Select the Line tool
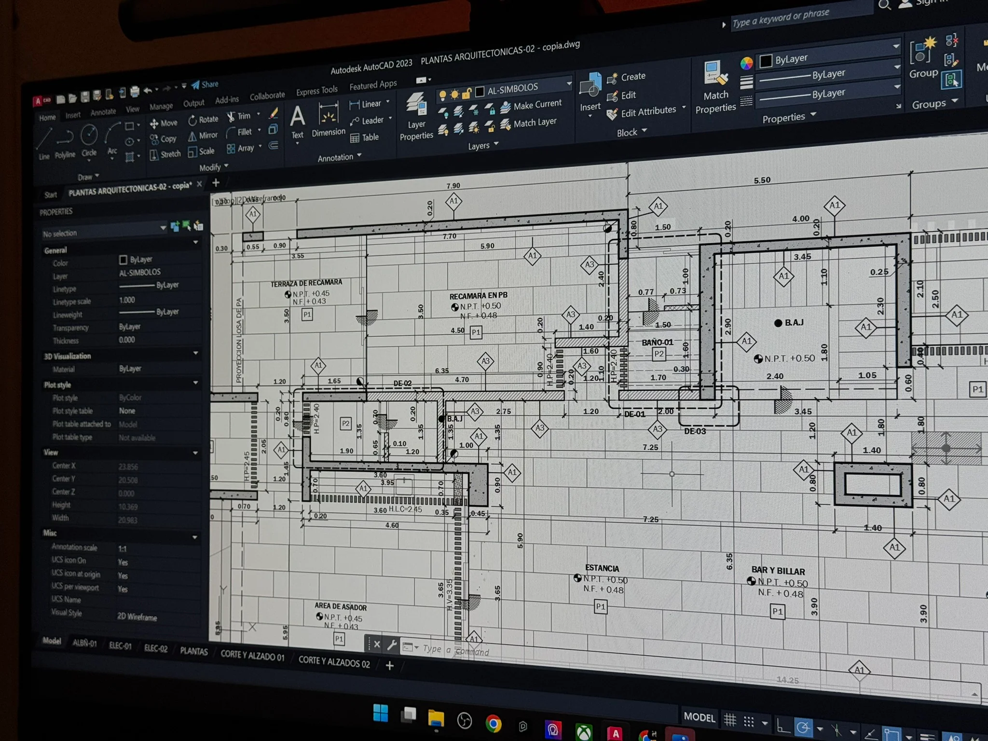 pyautogui.click(x=43, y=143)
